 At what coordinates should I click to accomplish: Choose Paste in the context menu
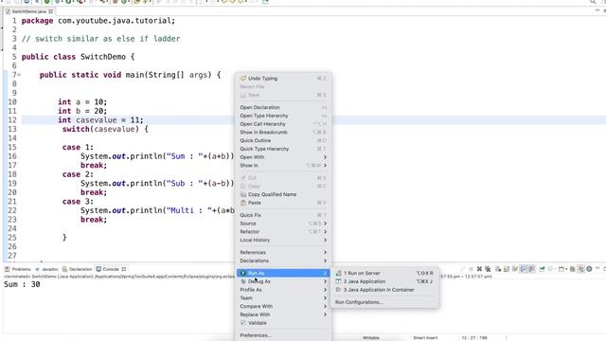click(283, 203)
